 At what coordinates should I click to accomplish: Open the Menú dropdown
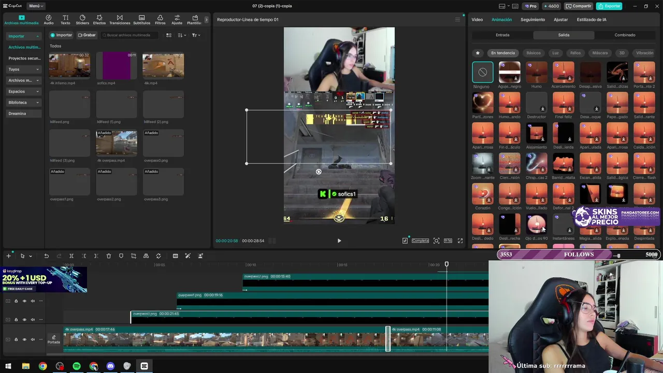pyautogui.click(x=36, y=6)
